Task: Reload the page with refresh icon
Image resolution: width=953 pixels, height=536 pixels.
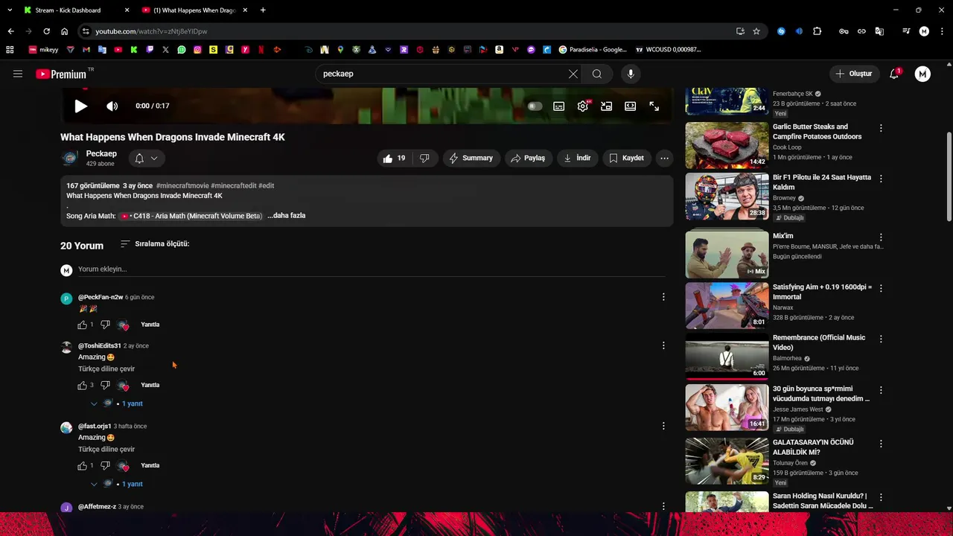Action: pyautogui.click(x=46, y=31)
